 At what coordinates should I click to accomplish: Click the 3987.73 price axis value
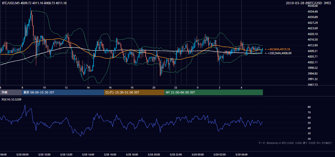313,85
